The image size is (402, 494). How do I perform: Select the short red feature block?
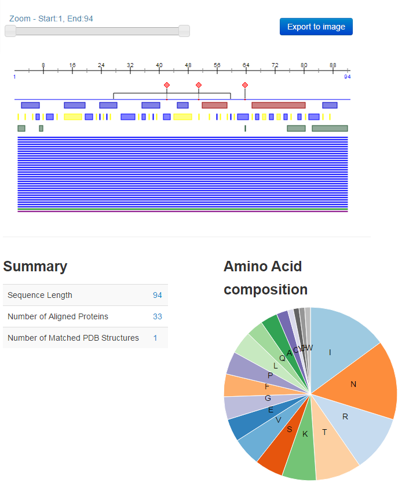(214, 105)
